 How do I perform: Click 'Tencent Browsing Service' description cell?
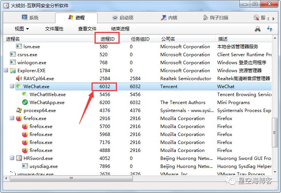pyautogui.click(x=244, y=95)
